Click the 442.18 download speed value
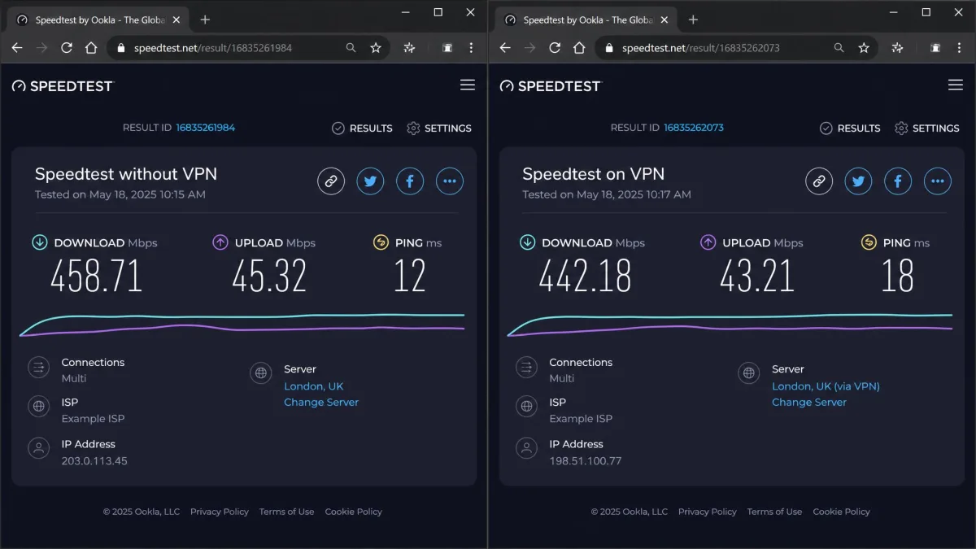976x549 pixels. [x=585, y=276]
